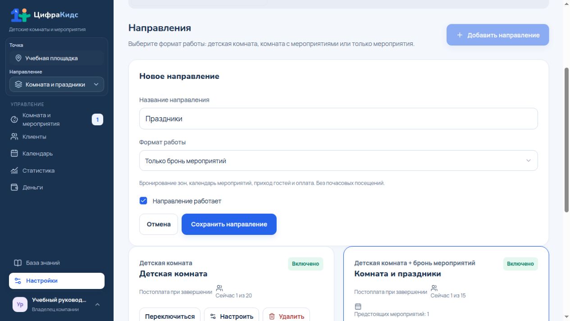
Task: Expand the user menu chevron by Учебный руковод...
Action: pos(97,305)
